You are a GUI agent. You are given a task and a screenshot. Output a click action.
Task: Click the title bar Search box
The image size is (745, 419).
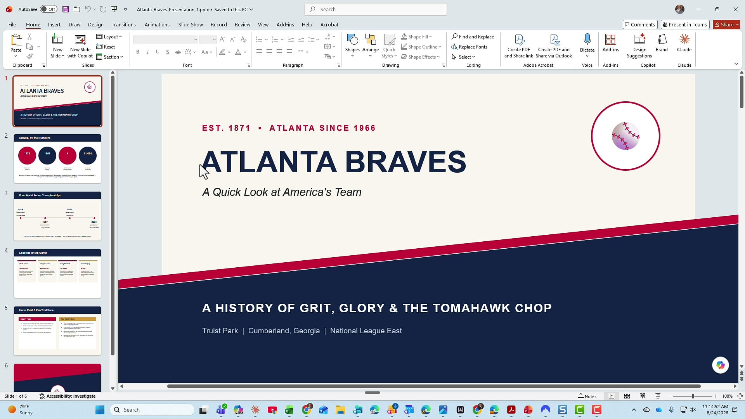click(376, 9)
